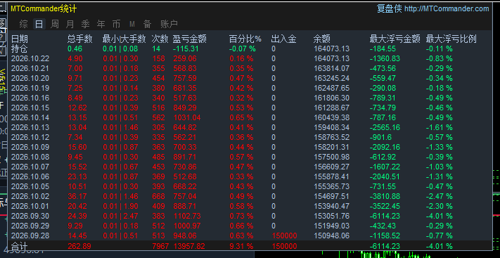
Task: Click the -0.07 % floating percentage
Action: point(243,49)
